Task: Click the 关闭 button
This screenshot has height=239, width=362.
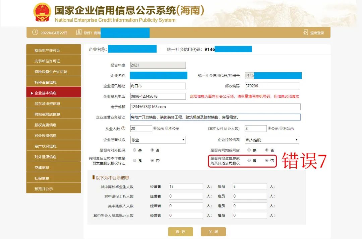Action: click(x=213, y=232)
